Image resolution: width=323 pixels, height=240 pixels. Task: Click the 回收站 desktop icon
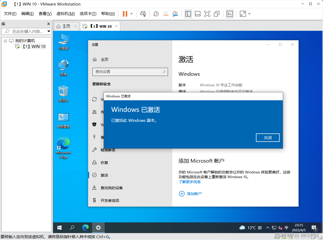(x=63, y=94)
